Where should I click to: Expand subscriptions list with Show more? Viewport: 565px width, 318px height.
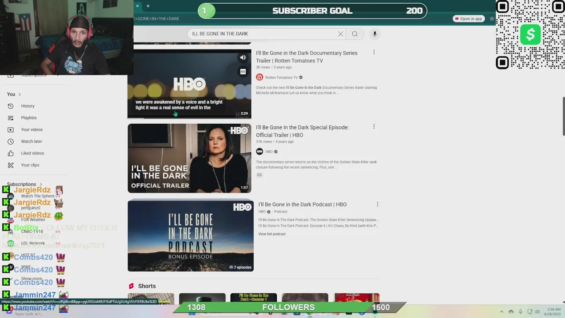click(31, 279)
